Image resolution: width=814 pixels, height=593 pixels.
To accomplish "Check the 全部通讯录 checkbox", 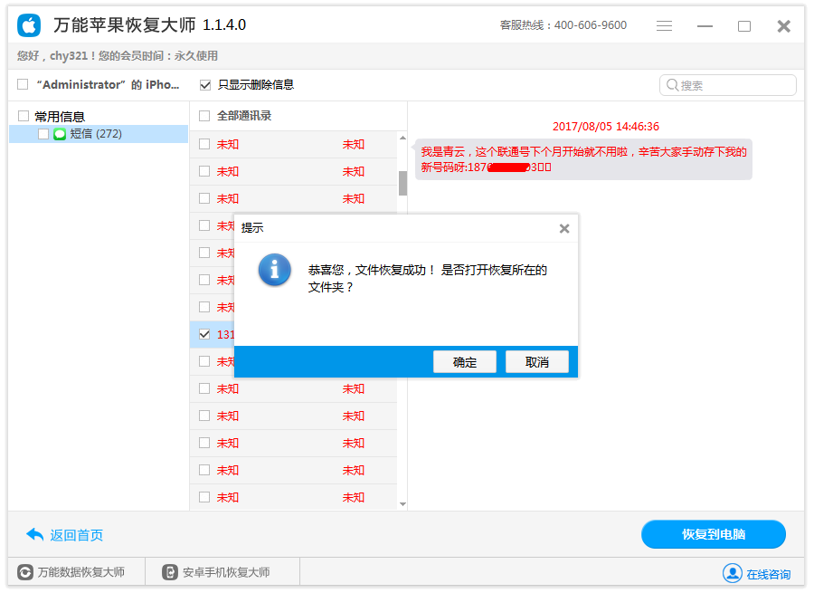I will (204, 116).
